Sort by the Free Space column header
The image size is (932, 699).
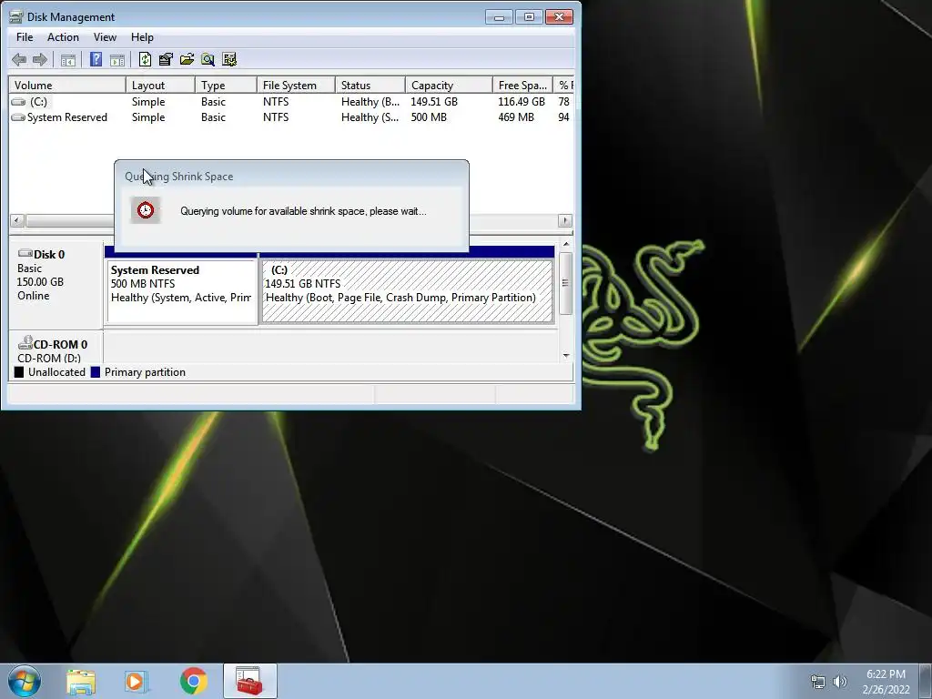pos(522,85)
